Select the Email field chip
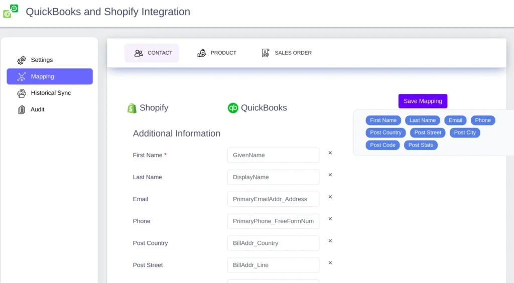This screenshot has height=283, width=514. tap(455, 120)
